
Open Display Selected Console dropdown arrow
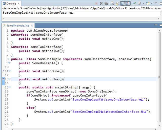coord(143,4)
